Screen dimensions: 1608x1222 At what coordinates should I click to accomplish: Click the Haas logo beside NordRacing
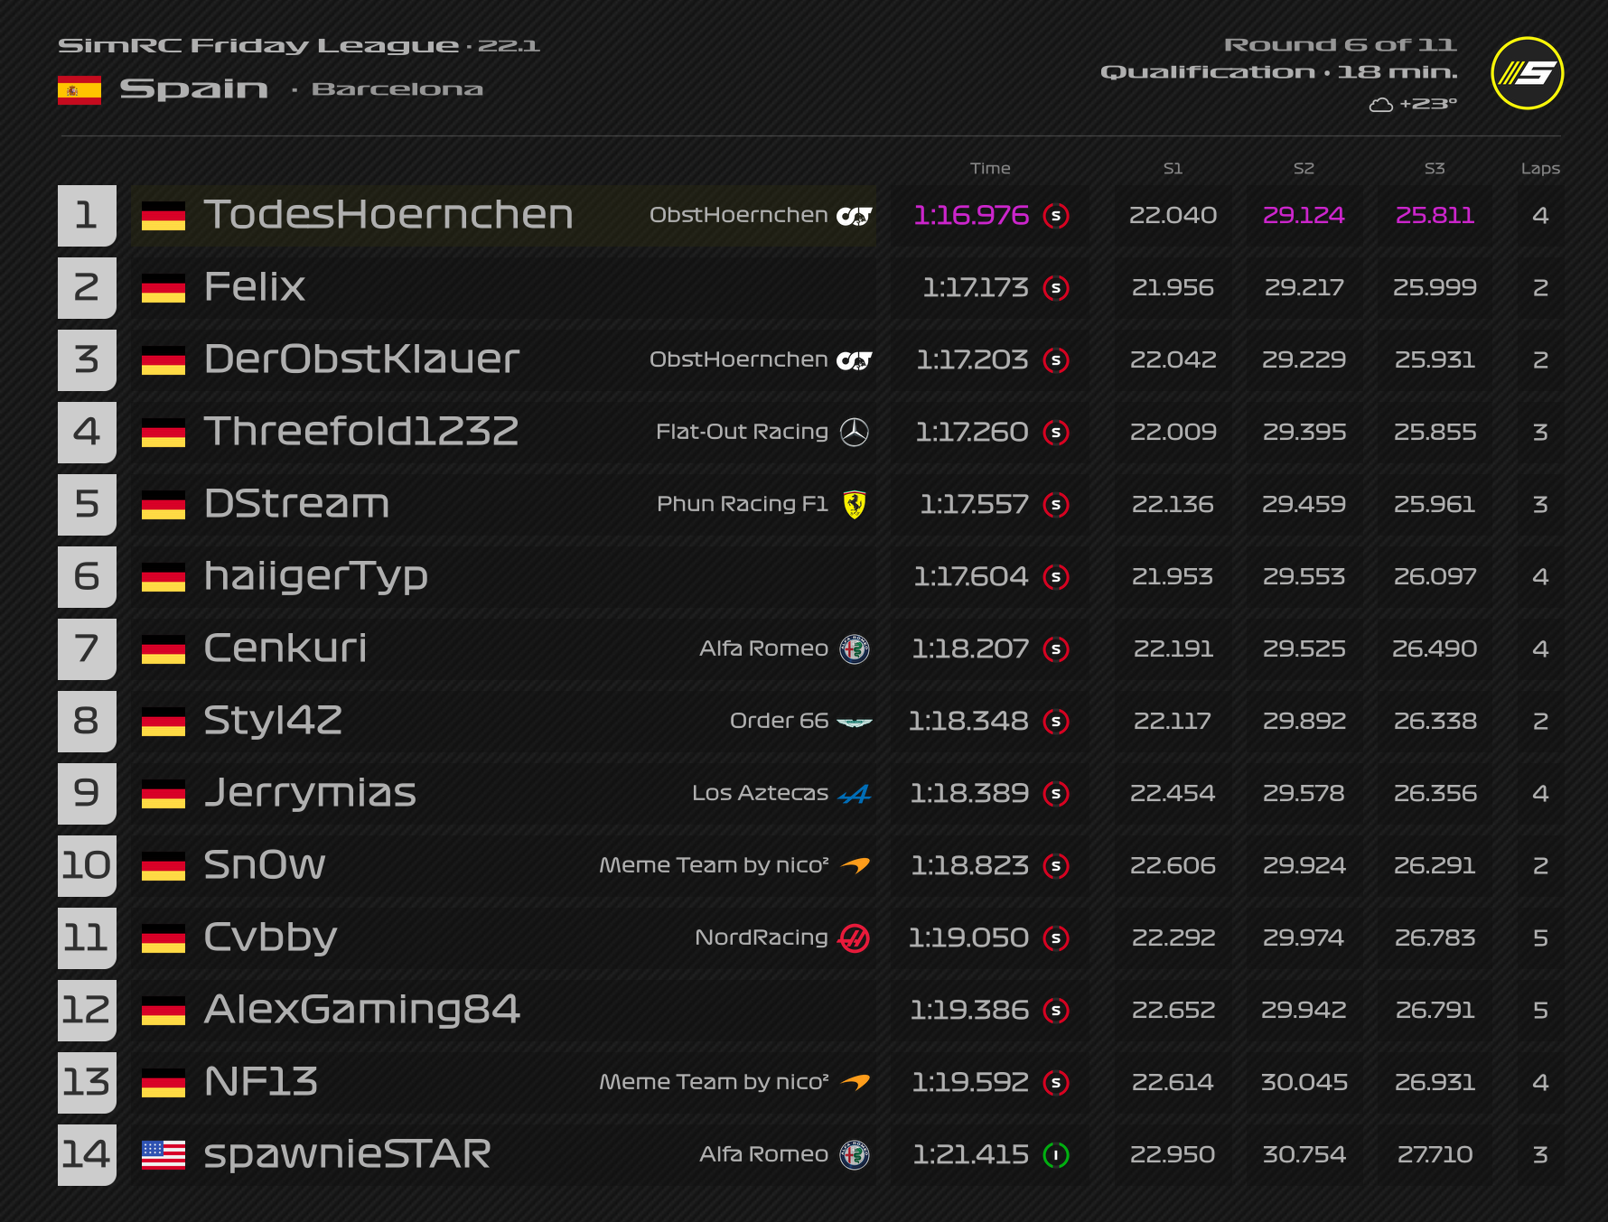tap(854, 938)
